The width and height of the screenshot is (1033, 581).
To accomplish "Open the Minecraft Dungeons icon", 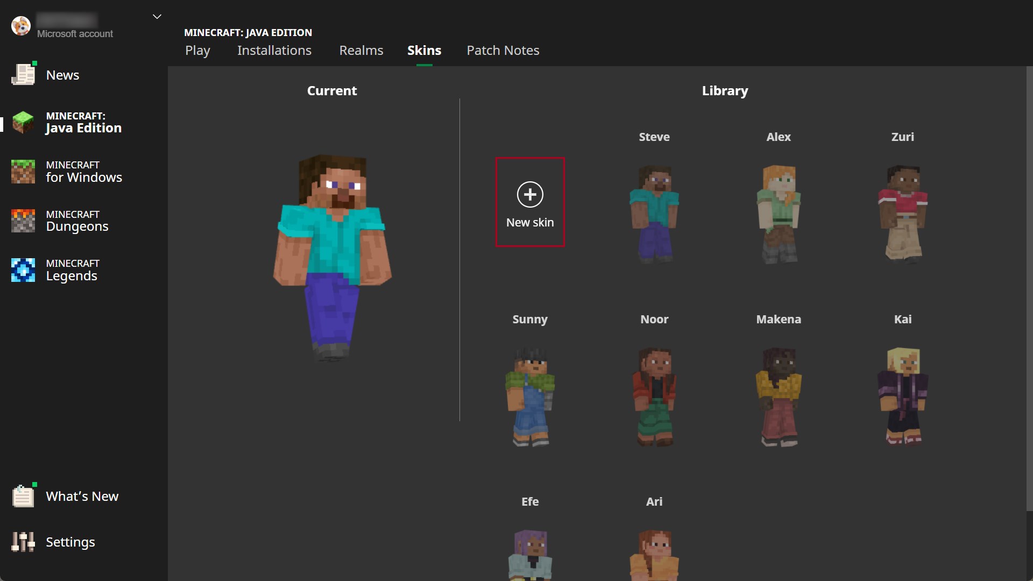I will [x=23, y=221].
